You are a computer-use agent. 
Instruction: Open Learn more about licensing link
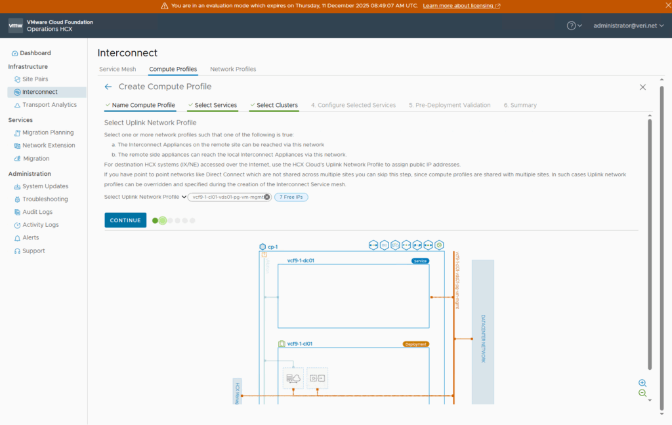pyautogui.click(x=461, y=6)
